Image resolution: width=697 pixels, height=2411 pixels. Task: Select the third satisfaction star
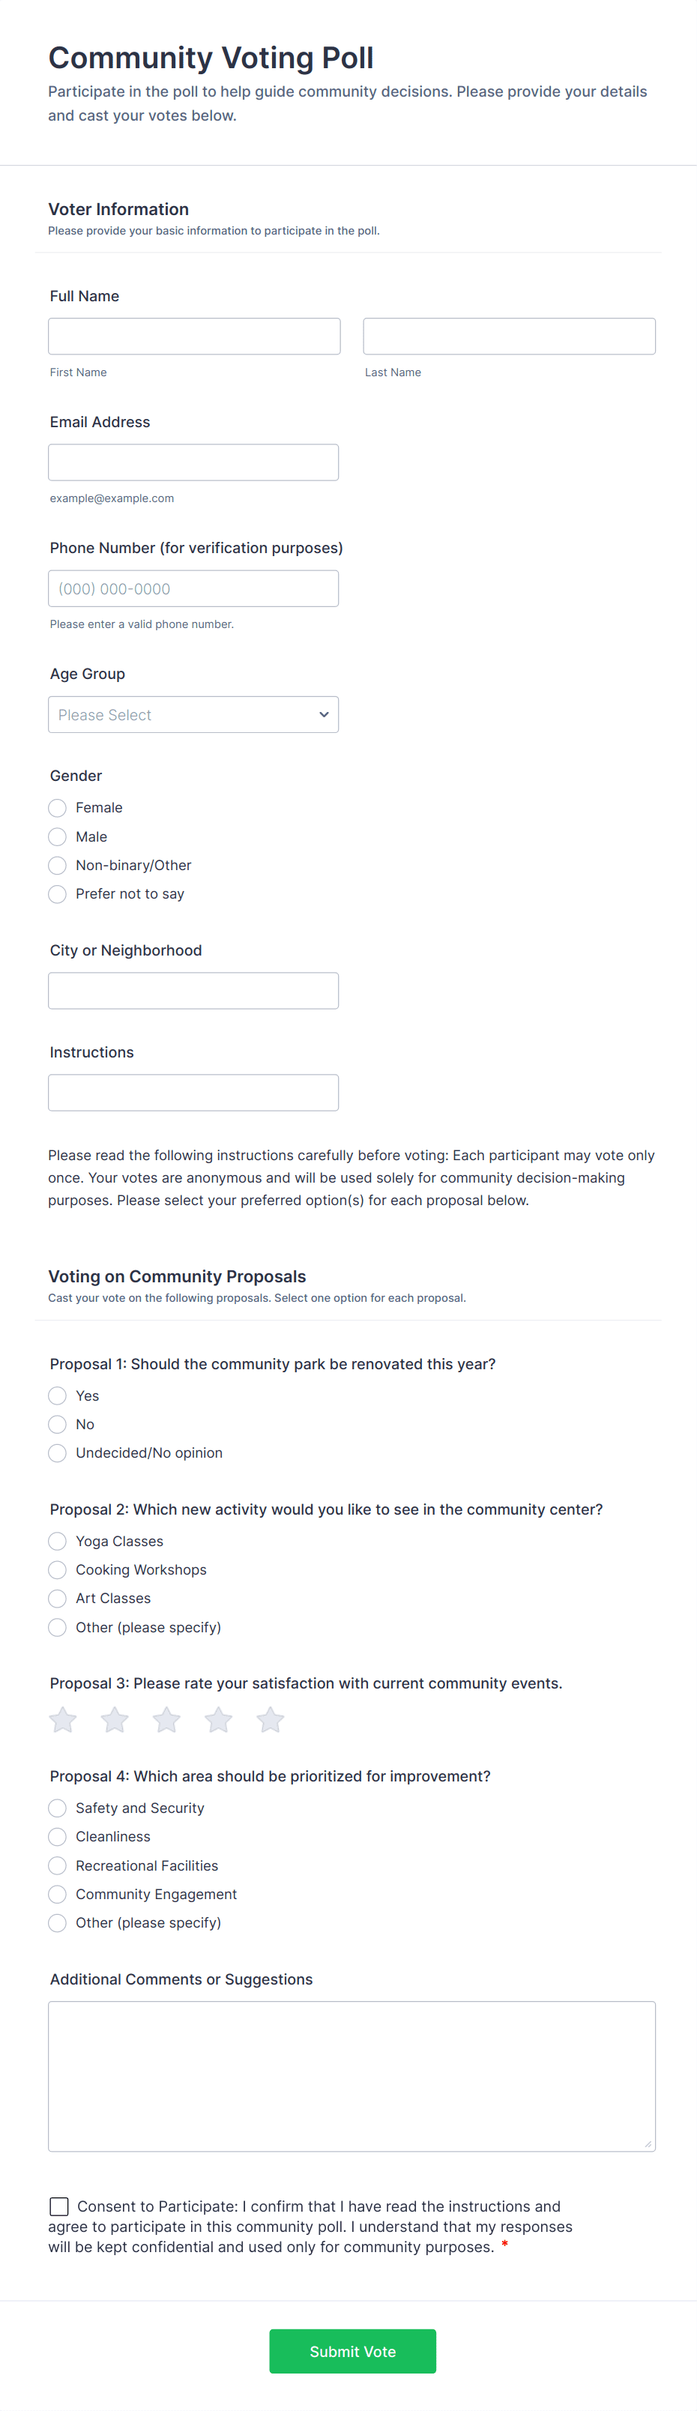tap(166, 1719)
